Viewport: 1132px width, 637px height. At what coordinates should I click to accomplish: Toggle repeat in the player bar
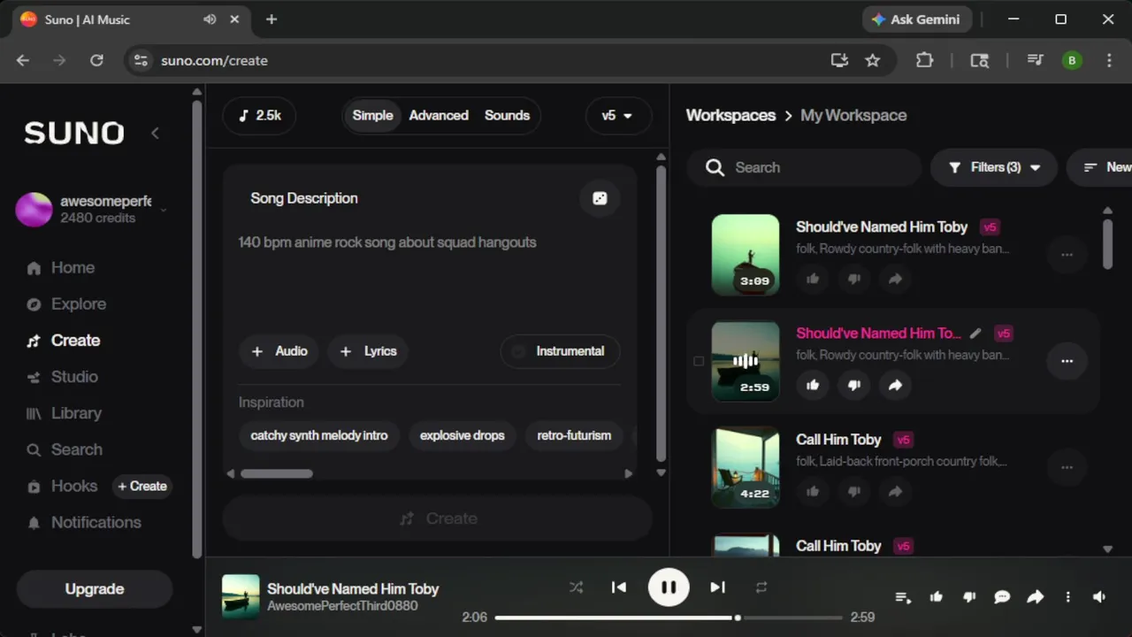tap(761, 587)
